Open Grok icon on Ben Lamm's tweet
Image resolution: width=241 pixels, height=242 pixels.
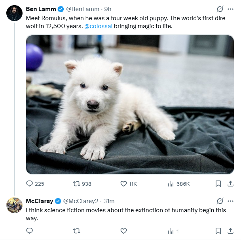click(x=220, y=9)
